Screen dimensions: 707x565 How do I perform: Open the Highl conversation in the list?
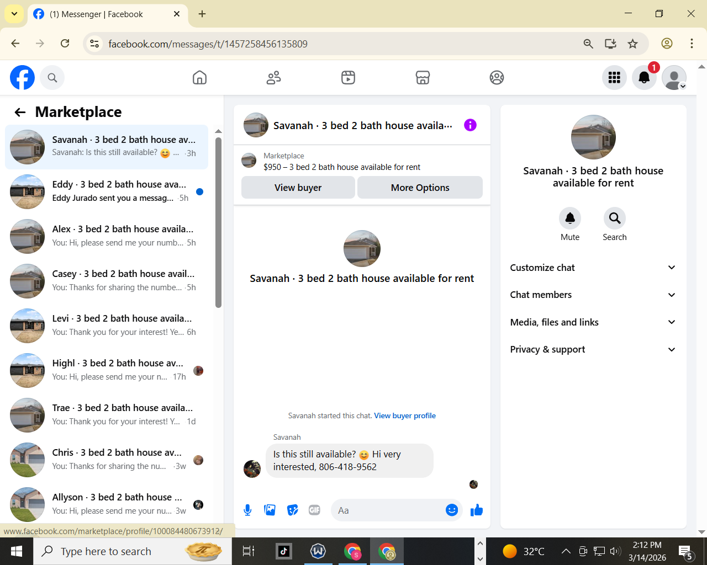point(107,370)
